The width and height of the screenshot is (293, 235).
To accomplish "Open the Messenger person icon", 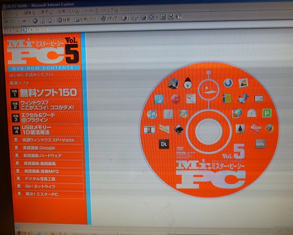I will [x=171, y=17].
